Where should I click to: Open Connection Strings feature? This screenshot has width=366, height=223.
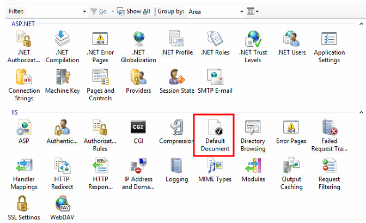pyautogui.click(x=24, y=85)
